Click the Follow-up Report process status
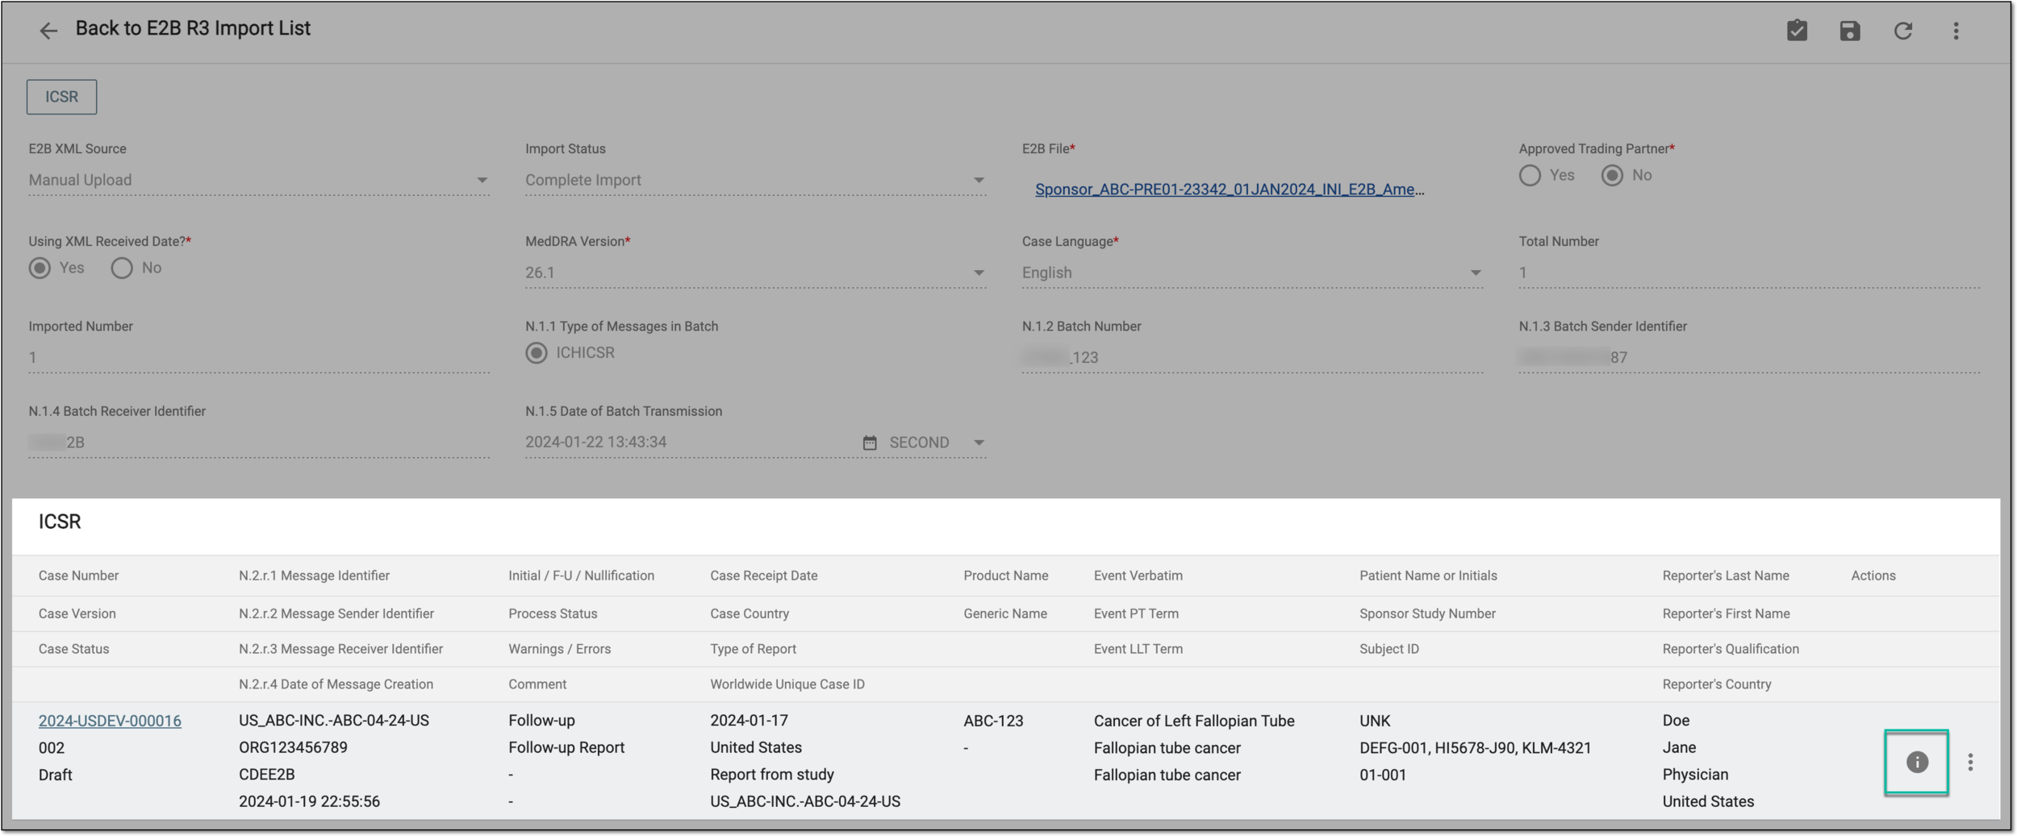Screen dimensions: 2017x836 click(566, 748)
